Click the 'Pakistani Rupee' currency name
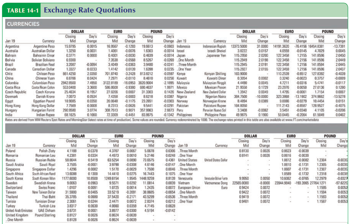 215,106
